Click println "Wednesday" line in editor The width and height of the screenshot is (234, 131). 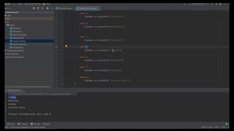coord(105,27)
